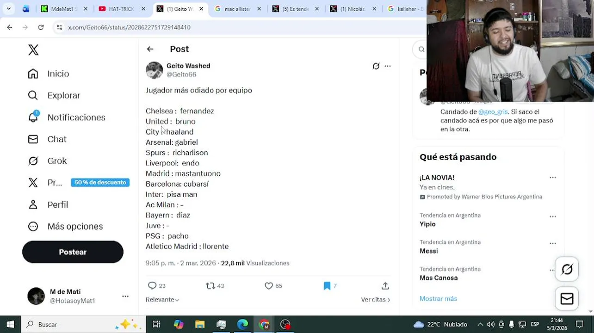Open the M de Mati account switcher menu
The height and width of the screenshot is (333, 594).
(x=125, y=296)
